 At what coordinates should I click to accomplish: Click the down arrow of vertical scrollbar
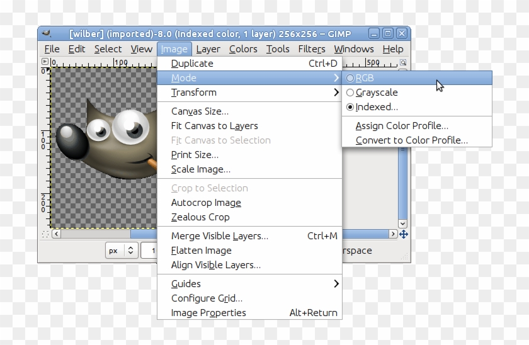pyautogui.click(x=402, y=223)
